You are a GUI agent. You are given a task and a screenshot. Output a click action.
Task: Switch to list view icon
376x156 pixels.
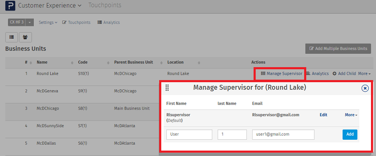[12, 37]
